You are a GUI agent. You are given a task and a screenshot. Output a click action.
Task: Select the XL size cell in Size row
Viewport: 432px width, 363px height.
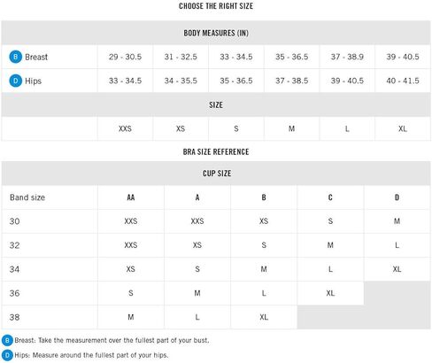click(403, 128)
